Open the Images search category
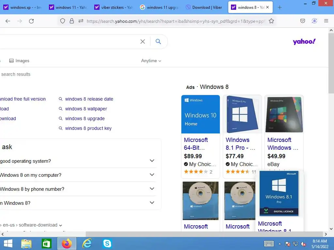The width and height of the screenshot is (334, 250). 19,61
